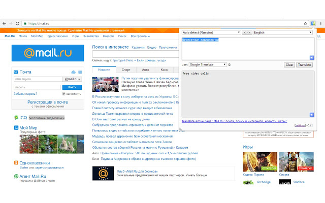Click the Odnoklassniki orange icon

pos(16,163)
